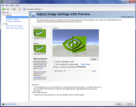Select Use my preference emphasizing option
Image resolution: width=136 pixels, height=107 pixels.
(x=54, y=67)
